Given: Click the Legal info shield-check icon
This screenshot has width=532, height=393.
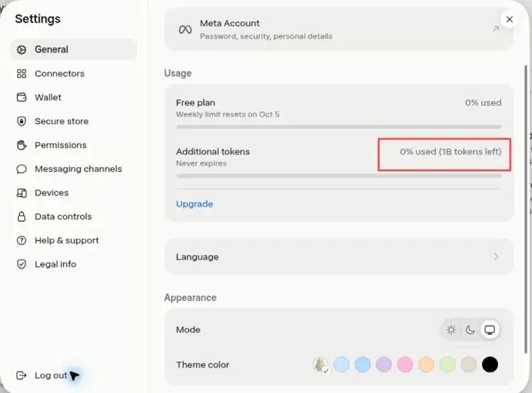Looking at the screenshot, I should point(21,264).
